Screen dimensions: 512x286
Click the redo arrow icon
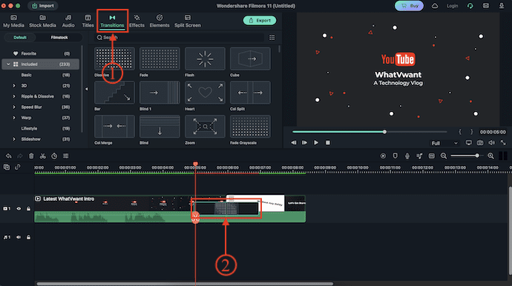pos(20,156)
